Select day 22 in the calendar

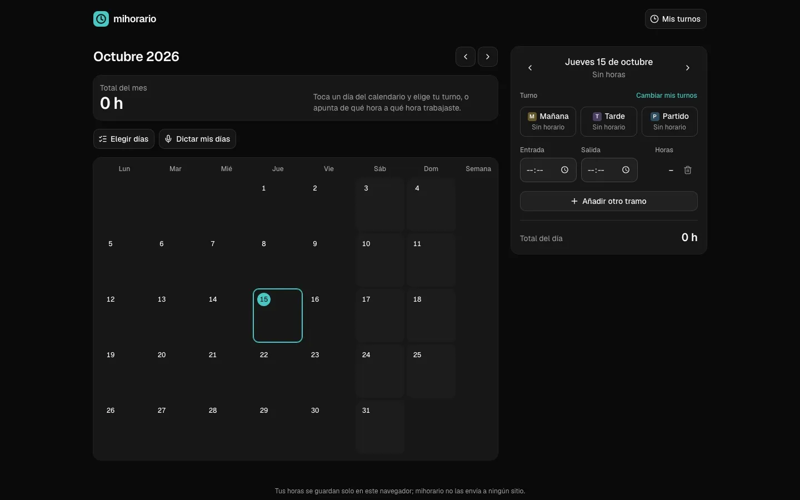pos(278,371)
